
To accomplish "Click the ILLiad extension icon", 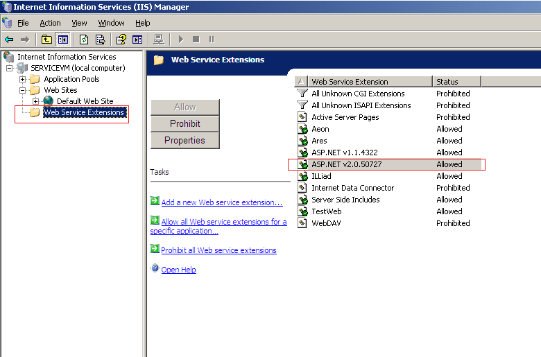I will tap(302, 176).
